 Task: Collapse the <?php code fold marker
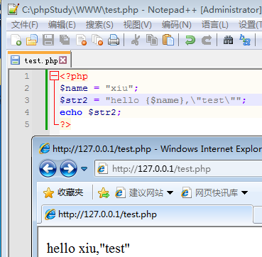pos(55,76)
